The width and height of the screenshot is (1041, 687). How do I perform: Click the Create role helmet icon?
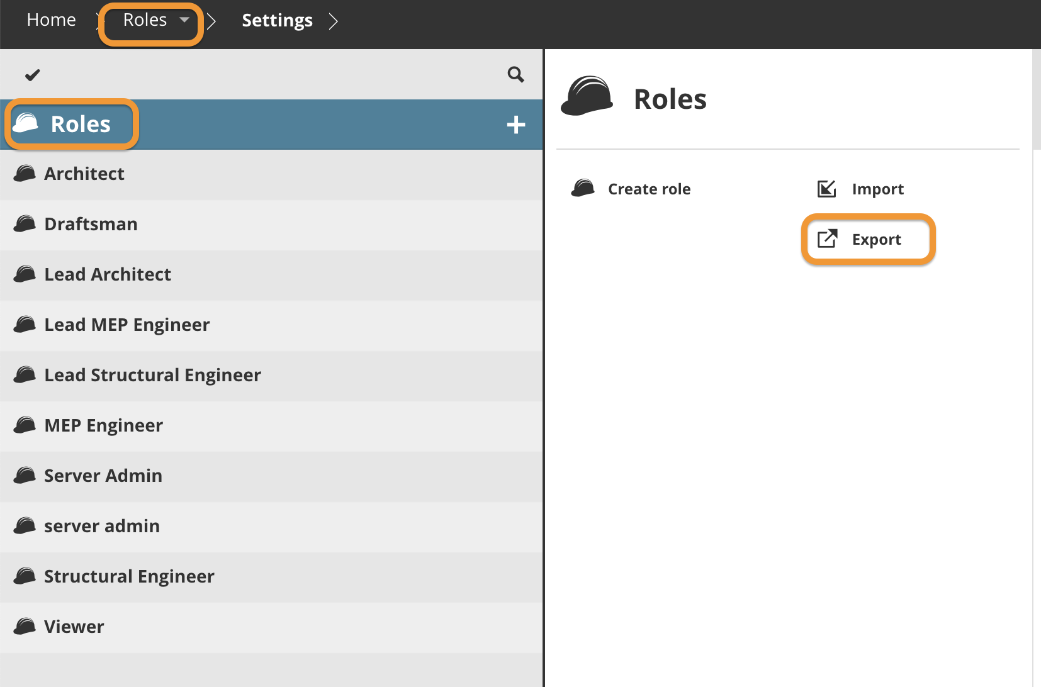tap(583, 188)
